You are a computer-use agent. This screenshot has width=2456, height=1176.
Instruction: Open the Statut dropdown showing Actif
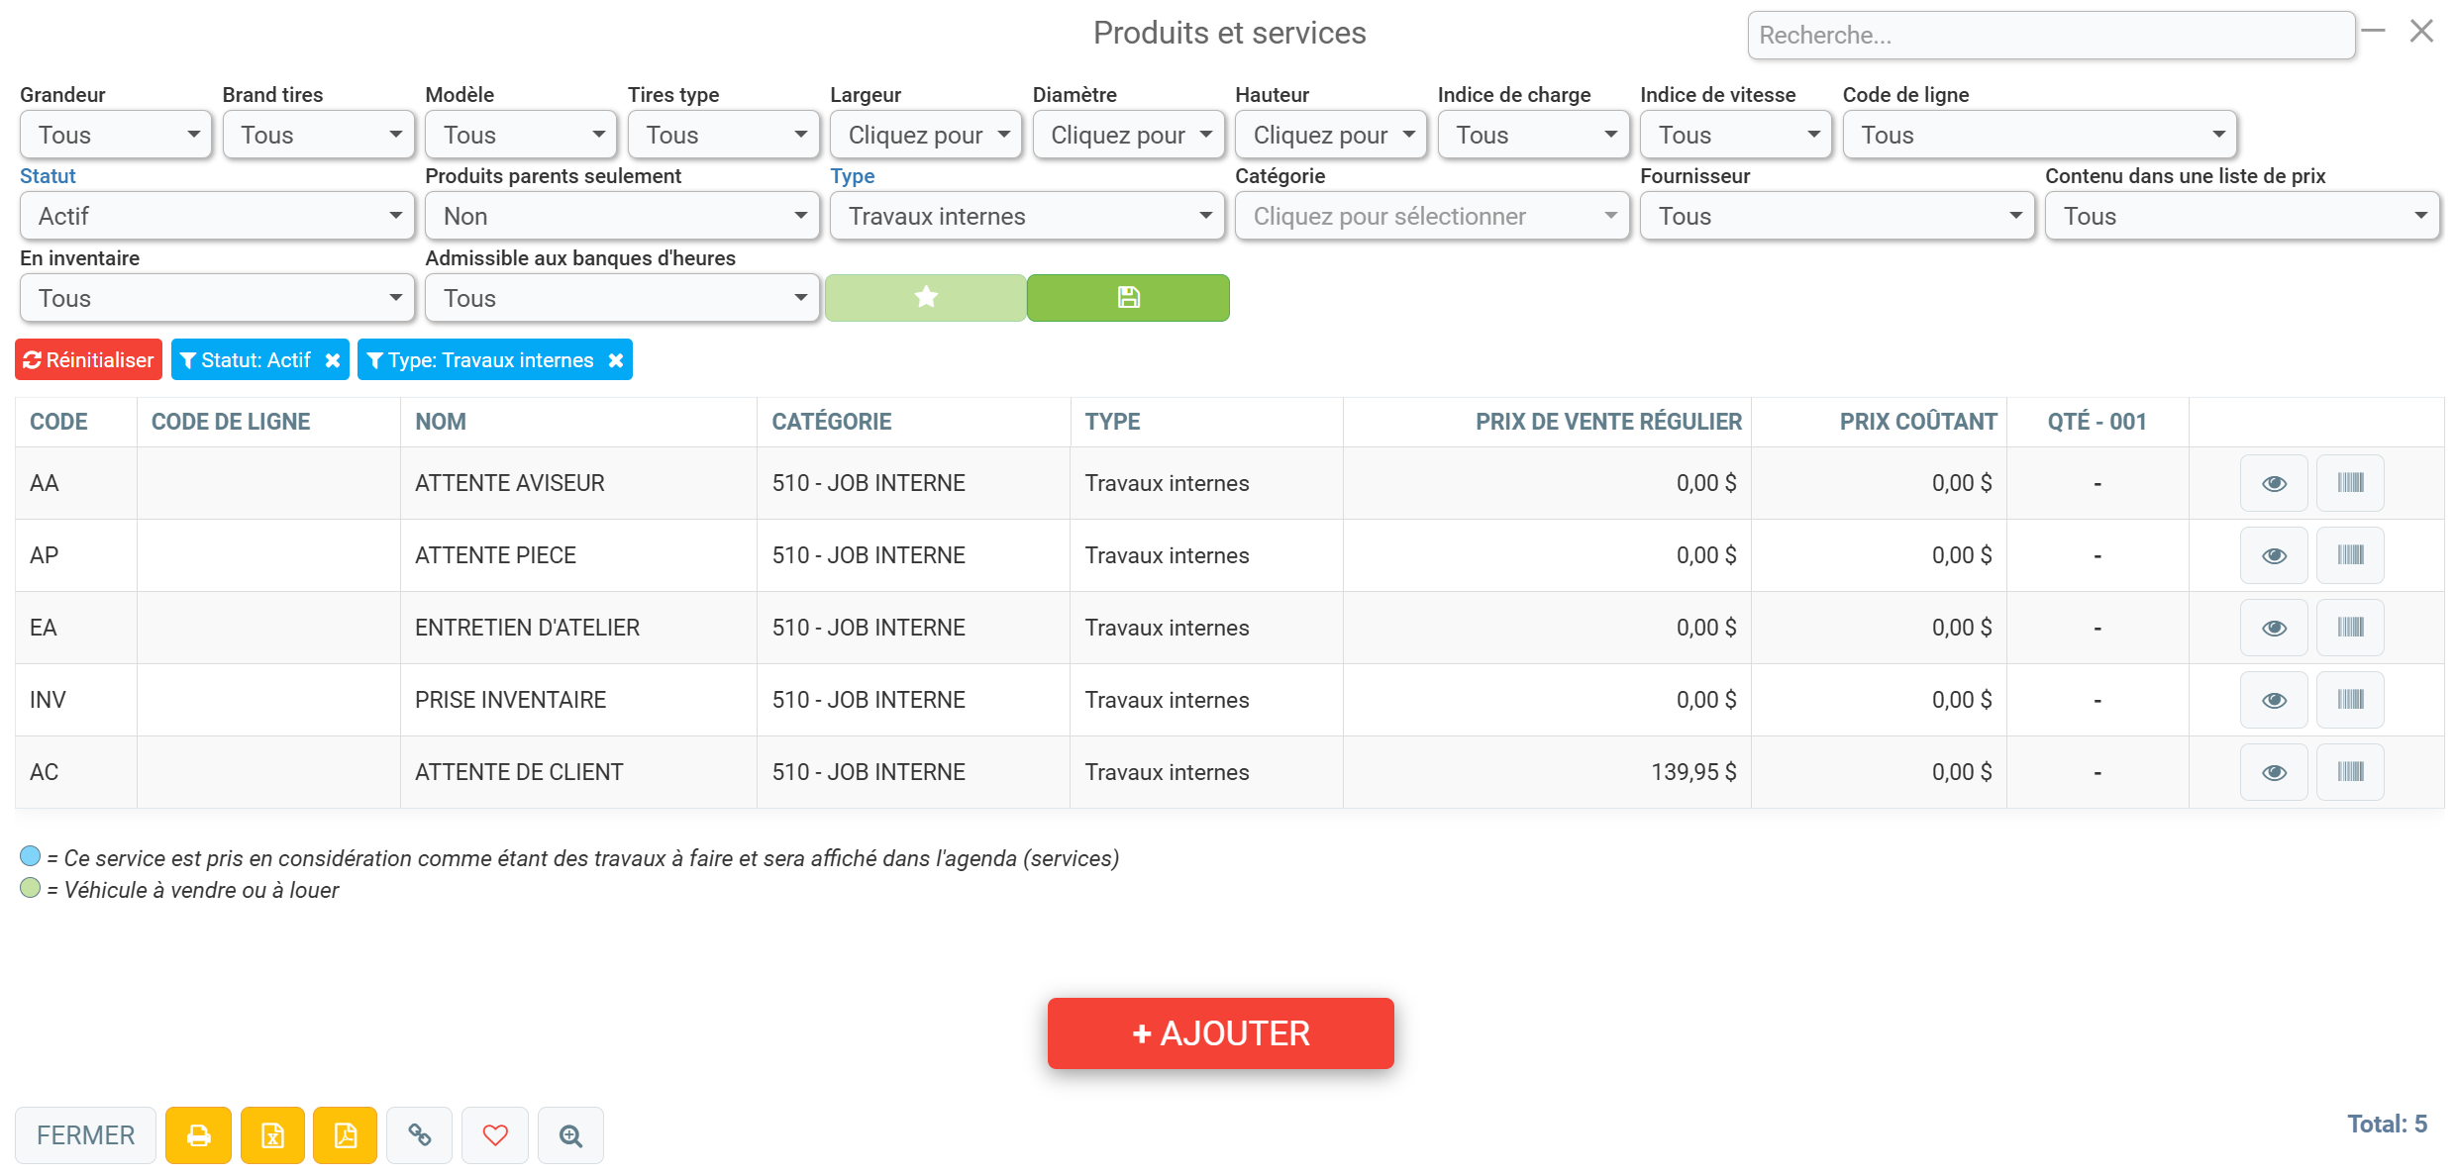tap(217, 216)
